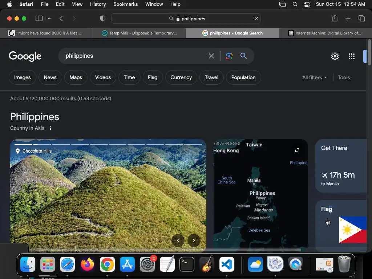Select the Time filter chip
372x279 pixels.
pos(129,77)
